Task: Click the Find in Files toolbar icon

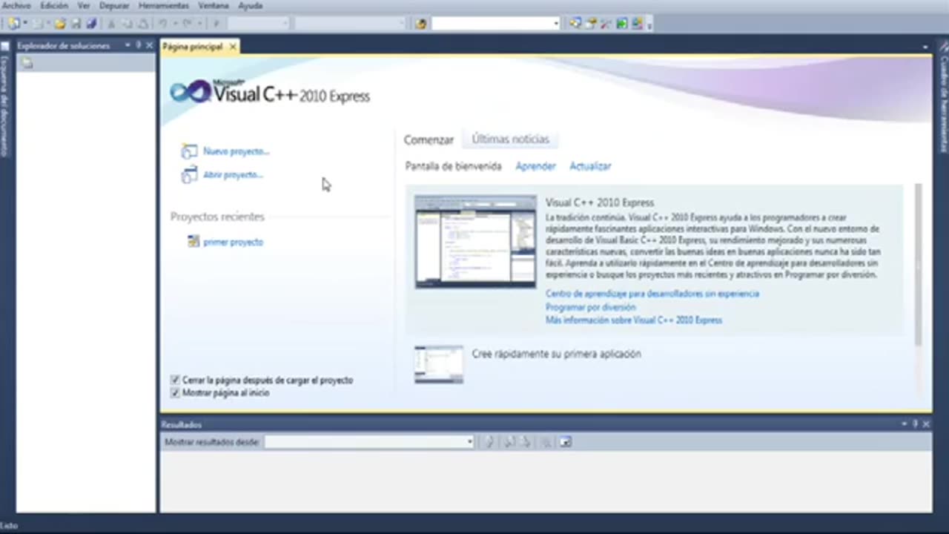Action: pyautogui.click(x=421, y=24)
